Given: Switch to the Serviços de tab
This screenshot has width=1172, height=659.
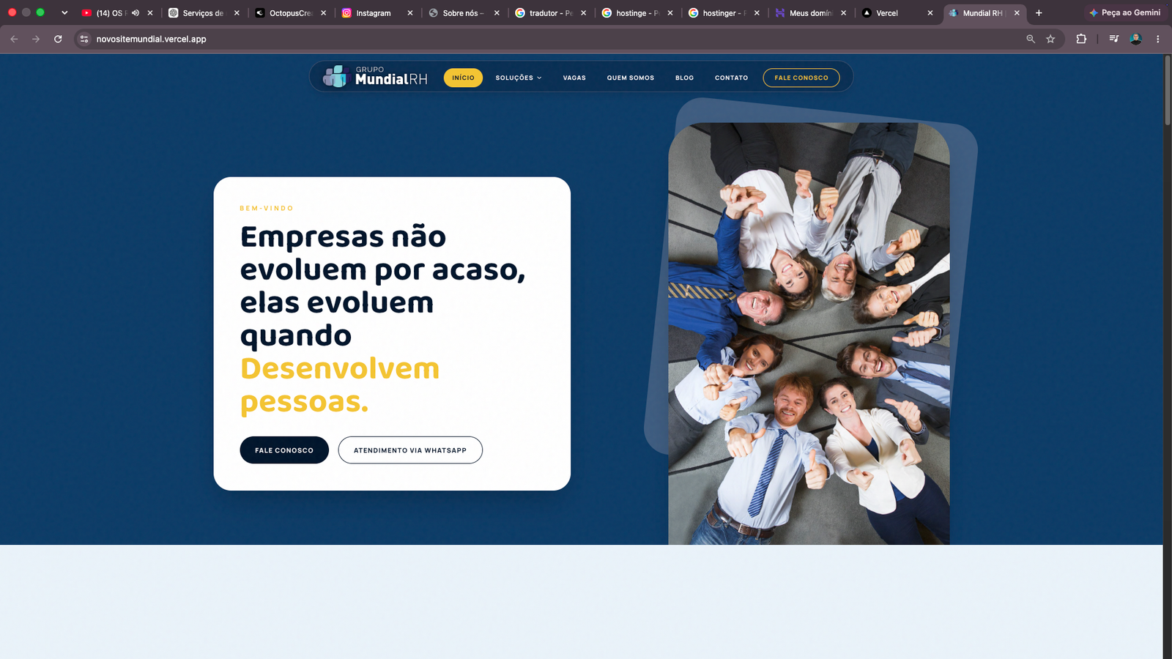Looking at the screenshot, I should coord(202,13).
